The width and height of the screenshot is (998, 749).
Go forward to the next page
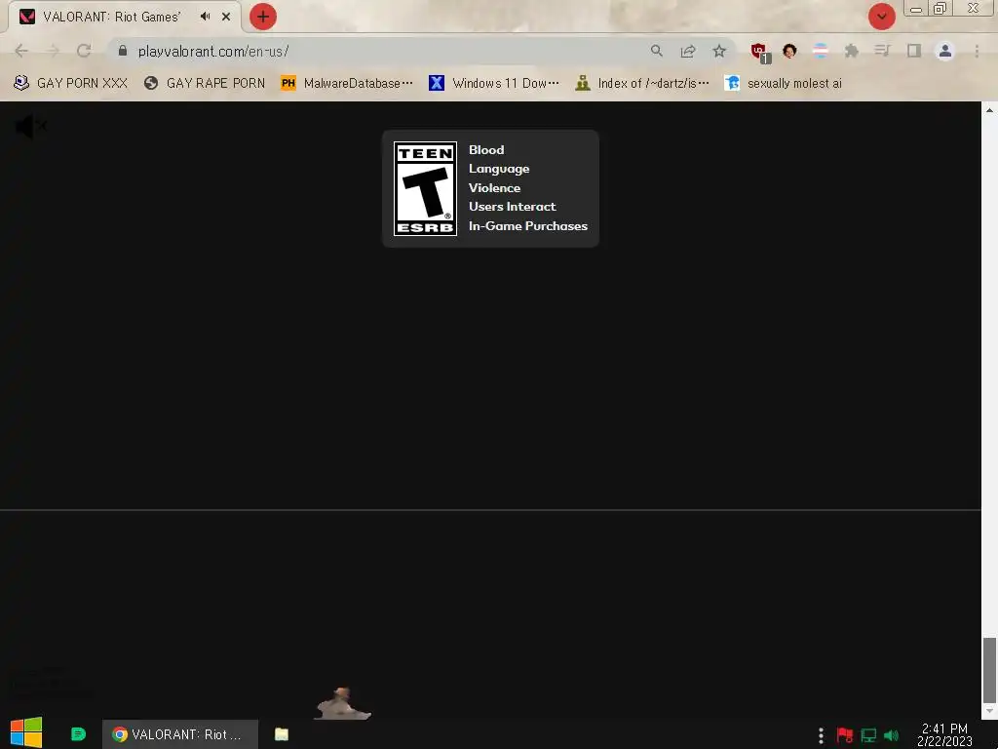pyautogui.click(x=53, y=51)
